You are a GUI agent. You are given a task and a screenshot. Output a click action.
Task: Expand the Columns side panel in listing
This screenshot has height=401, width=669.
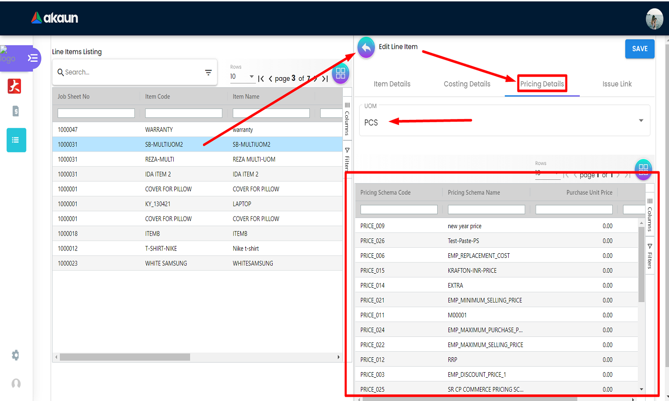pyautogui.click(x=347, y=118)
